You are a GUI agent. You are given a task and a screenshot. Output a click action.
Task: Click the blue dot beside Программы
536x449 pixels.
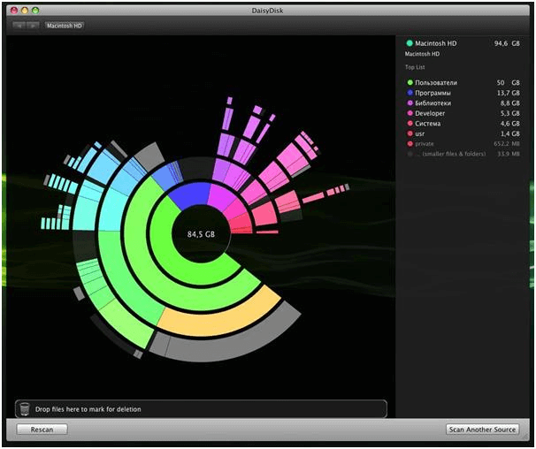tap(410, 93)
